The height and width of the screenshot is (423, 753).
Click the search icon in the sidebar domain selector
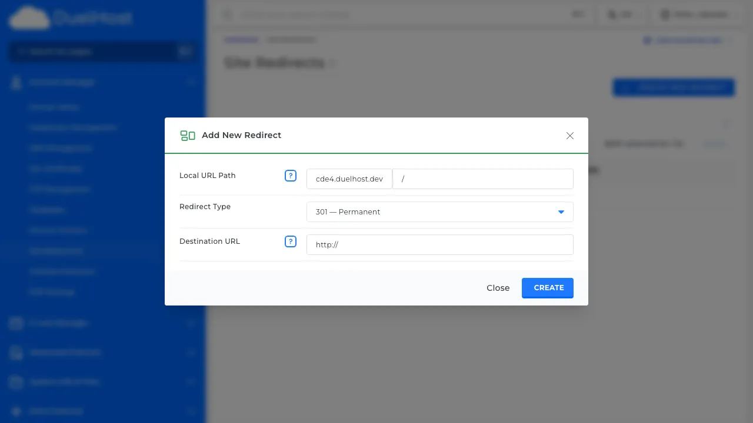(185, 52)
